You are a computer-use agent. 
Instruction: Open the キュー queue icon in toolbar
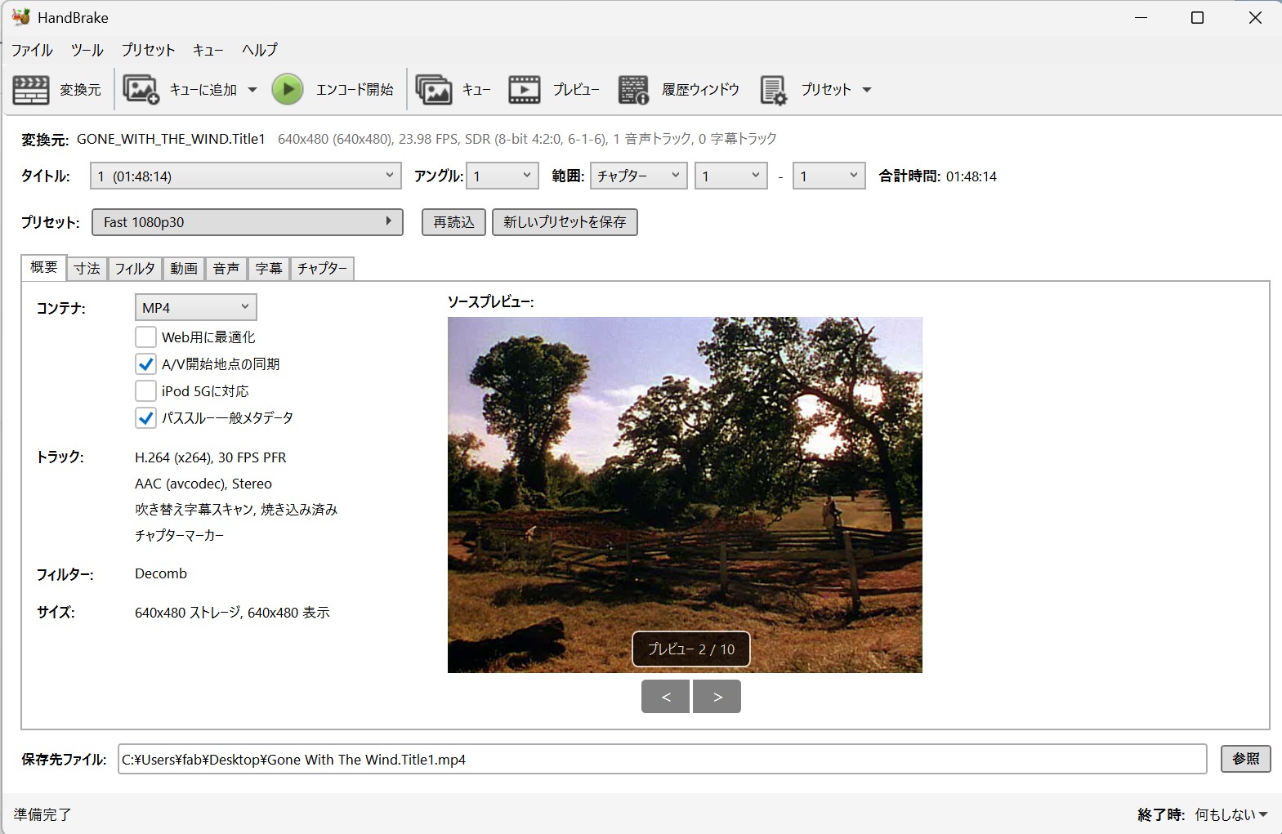[x=433, y=90]
